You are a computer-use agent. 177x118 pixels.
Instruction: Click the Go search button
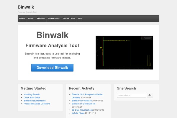pos(150,95)
